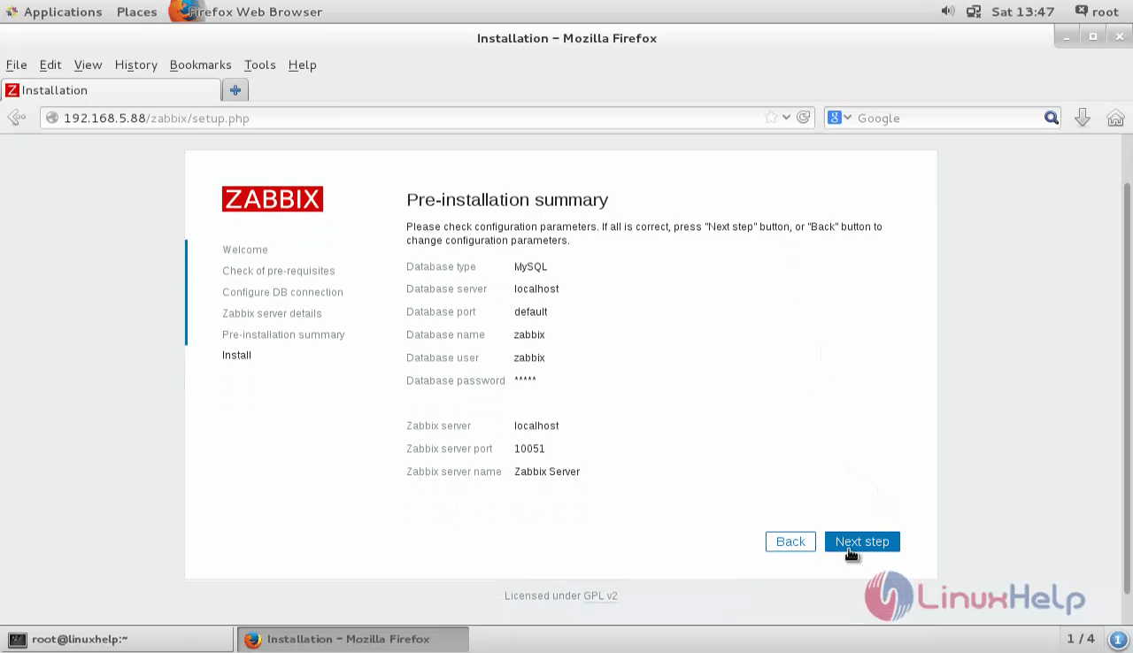Select Pre-installation summary step in sidebar

283,334
